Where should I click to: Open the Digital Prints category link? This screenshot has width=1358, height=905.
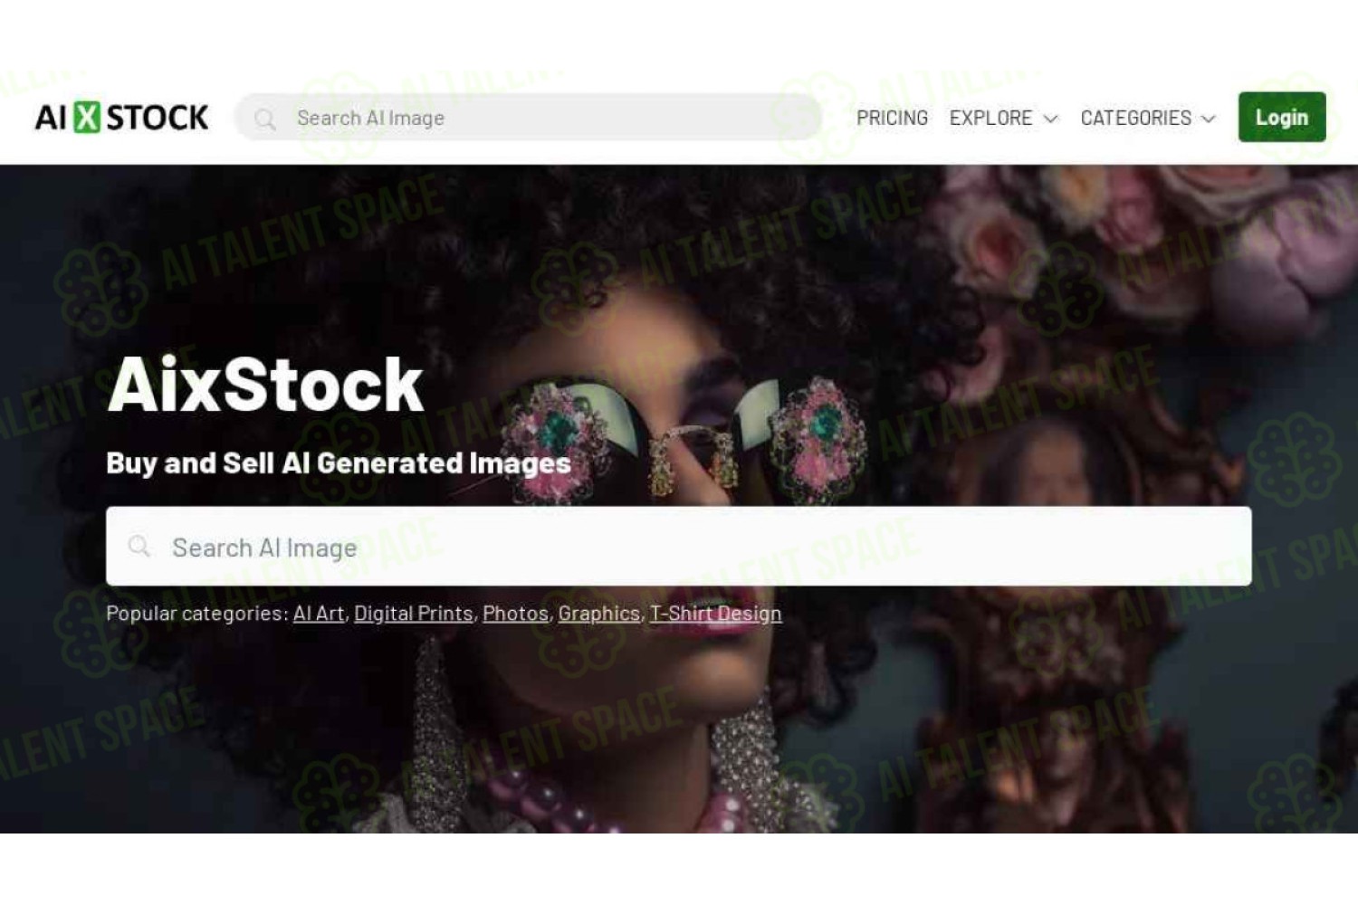point(414,614)
